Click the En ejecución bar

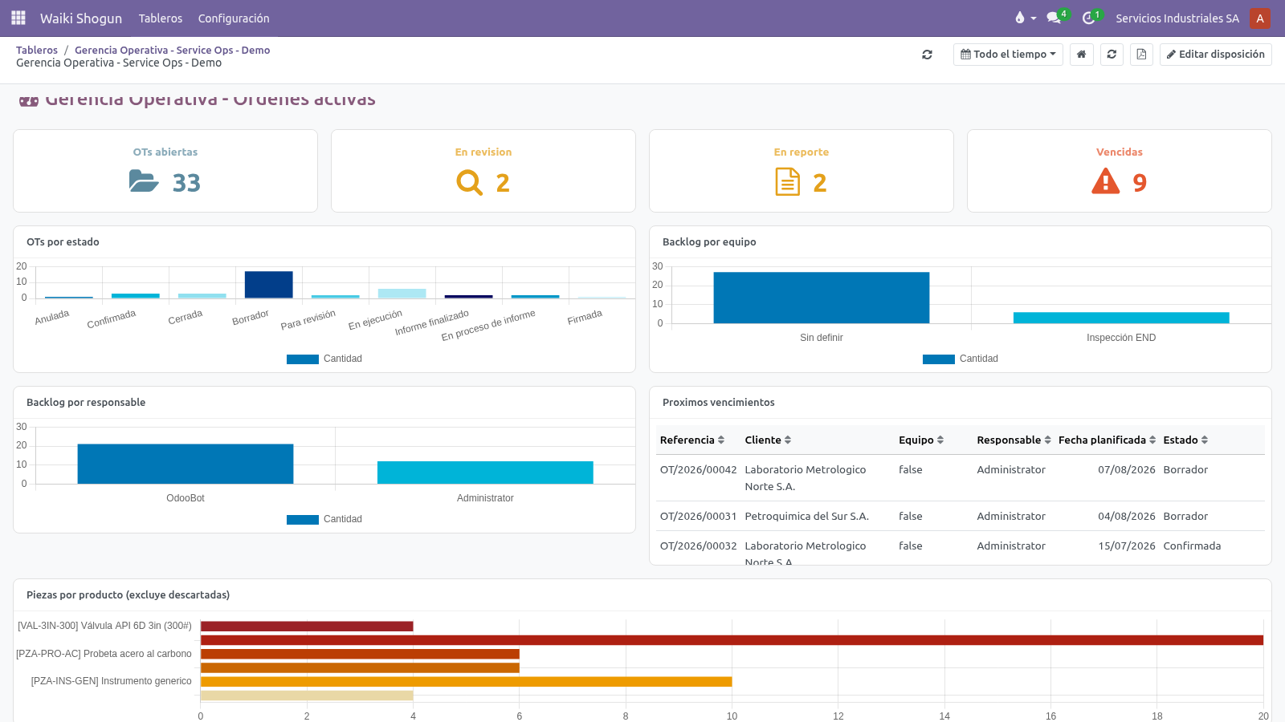click(402, 294)
